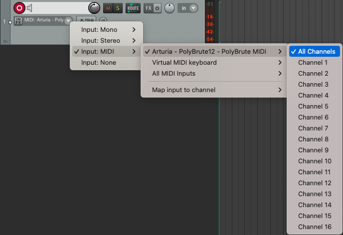Click the track folder icon
The height and width of the screenshot is (235, 343).
click(5, 41)
